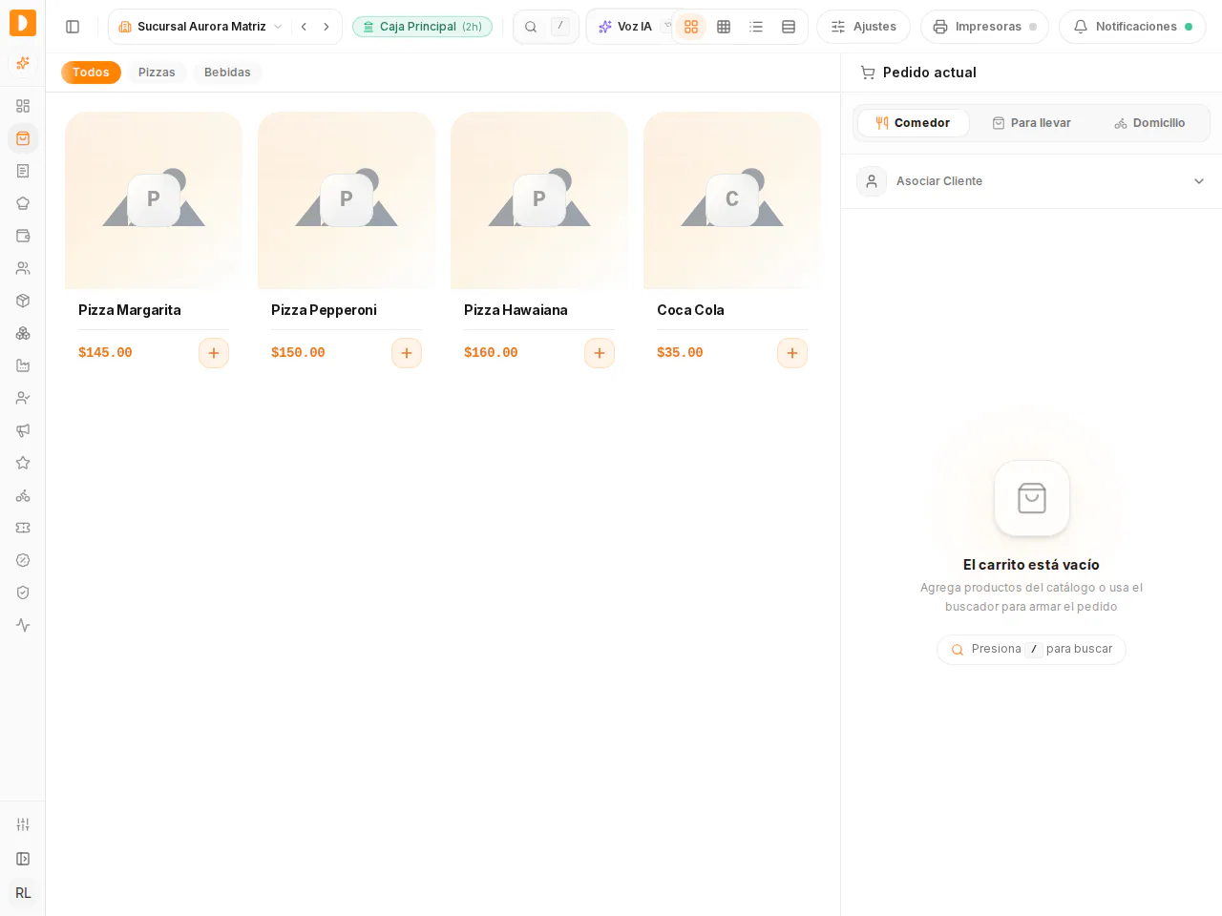This screenshot has width=1222, height=916.
Task: Open the stacked boxes icon in sidebar
Action: click(x=23, y=333)
